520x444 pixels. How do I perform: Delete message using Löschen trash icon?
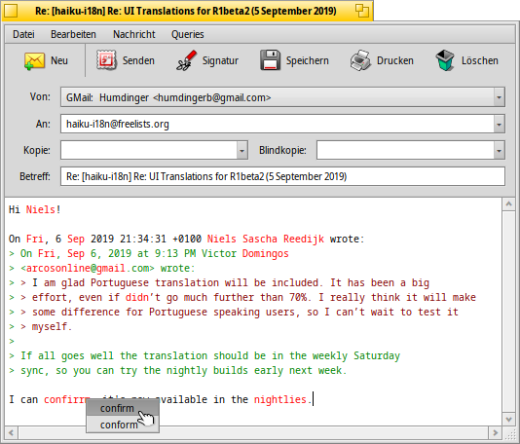(x=445, y=60)
